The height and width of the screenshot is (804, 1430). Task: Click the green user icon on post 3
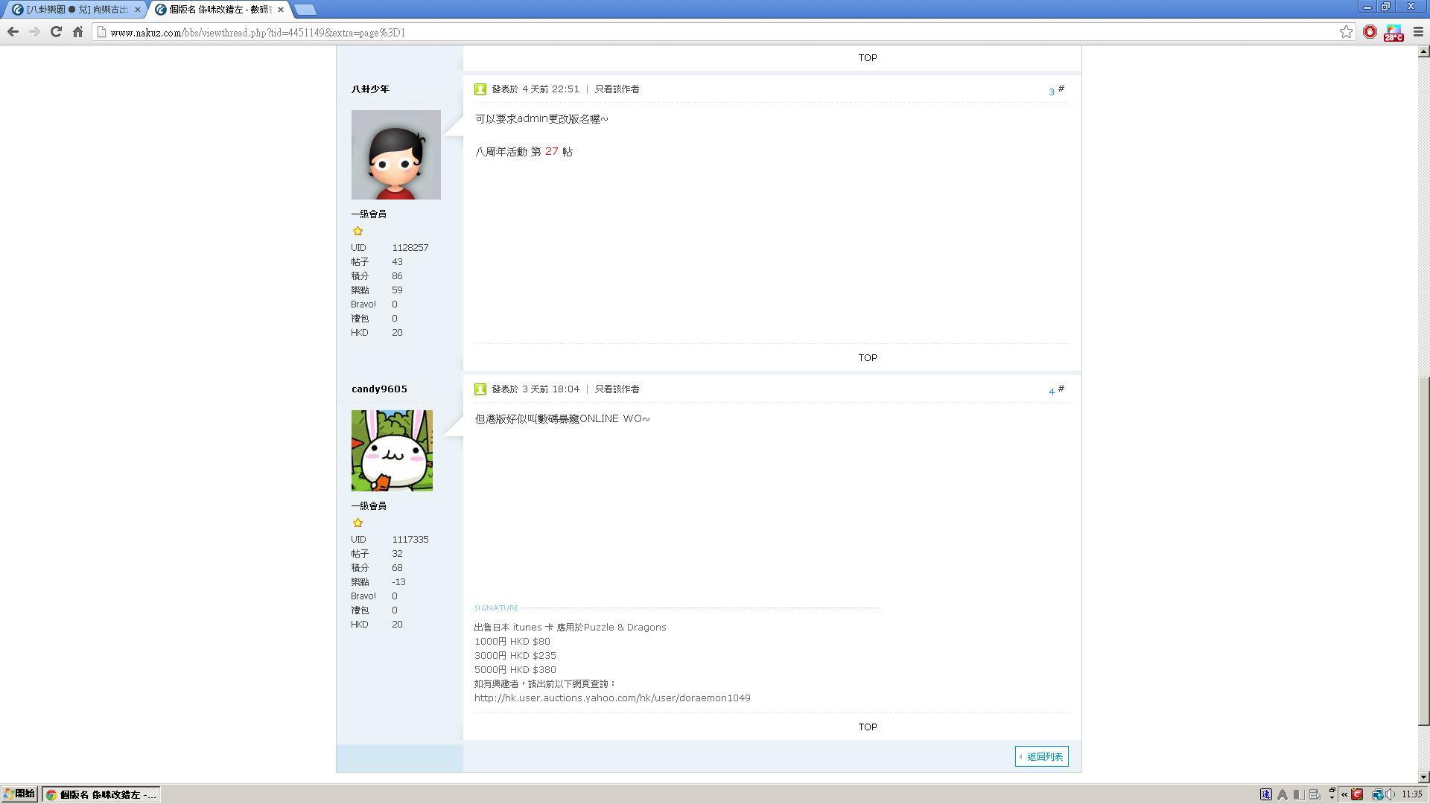[480, 89]
